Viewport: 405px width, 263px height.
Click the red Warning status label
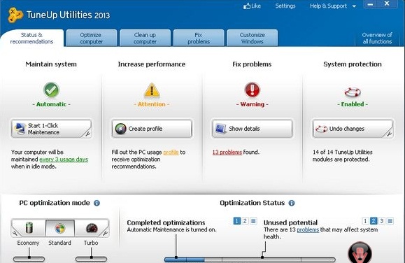coord(252,104)
